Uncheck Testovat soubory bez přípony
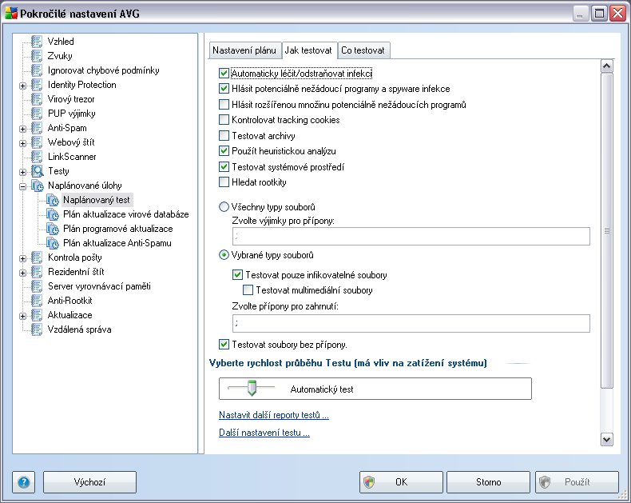The image size is (631, 503). coord(224,345)
